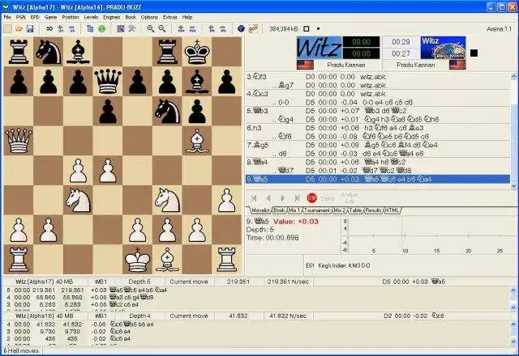Select the white knight on c3
Image resolution: width=519 pixels, height=356 pixels.
78,201
